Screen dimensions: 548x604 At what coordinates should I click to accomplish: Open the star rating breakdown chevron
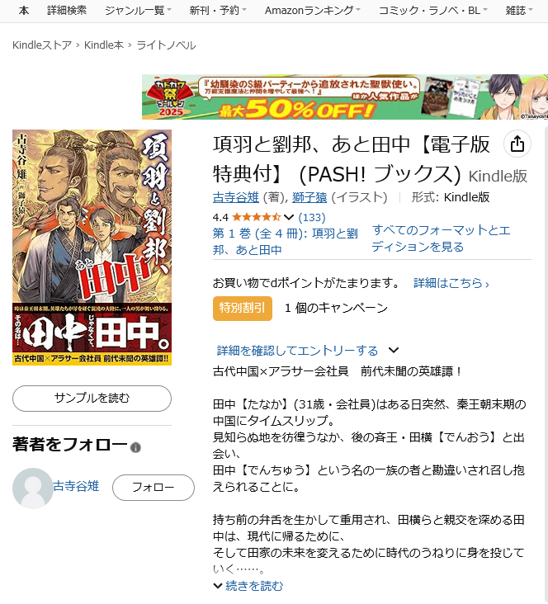coord(289,217)
